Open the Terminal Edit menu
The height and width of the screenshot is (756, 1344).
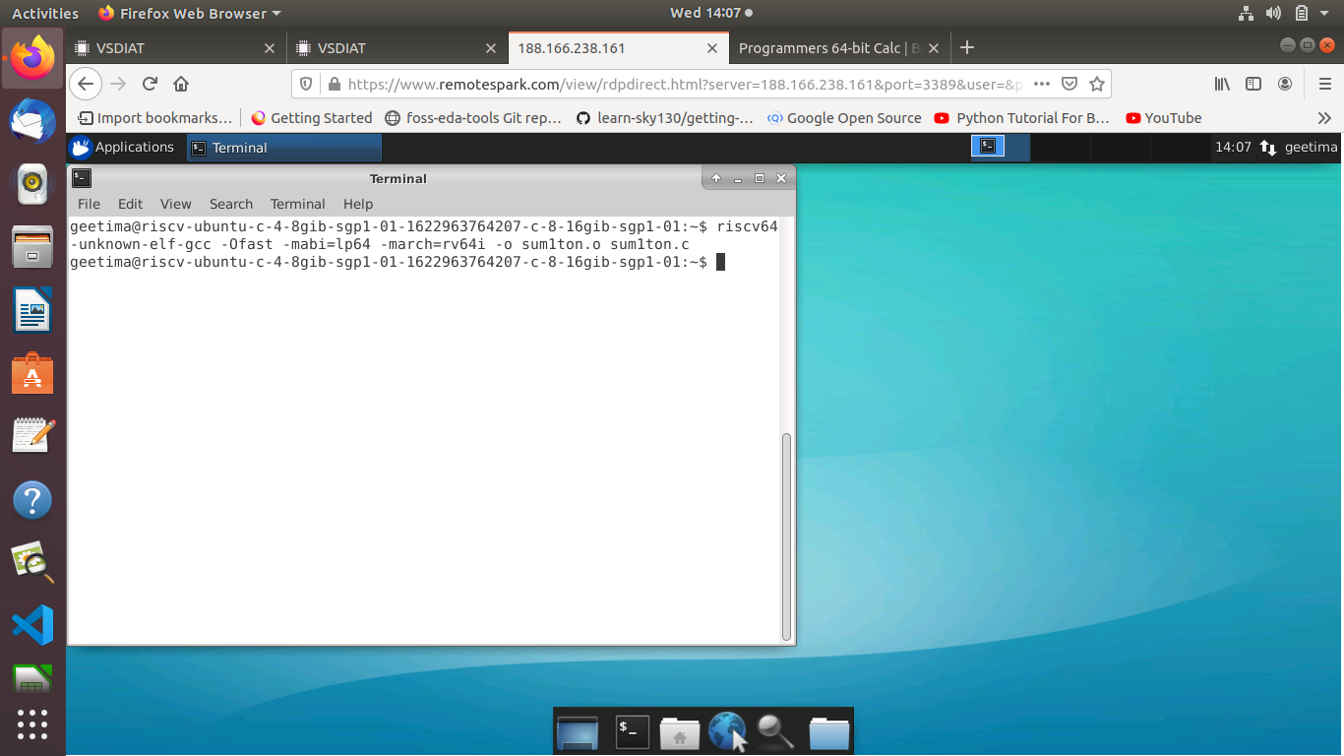(x=130, y=204)
